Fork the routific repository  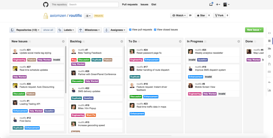click(219, 15)
